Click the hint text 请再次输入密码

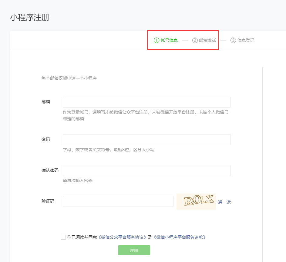point(78,181)
